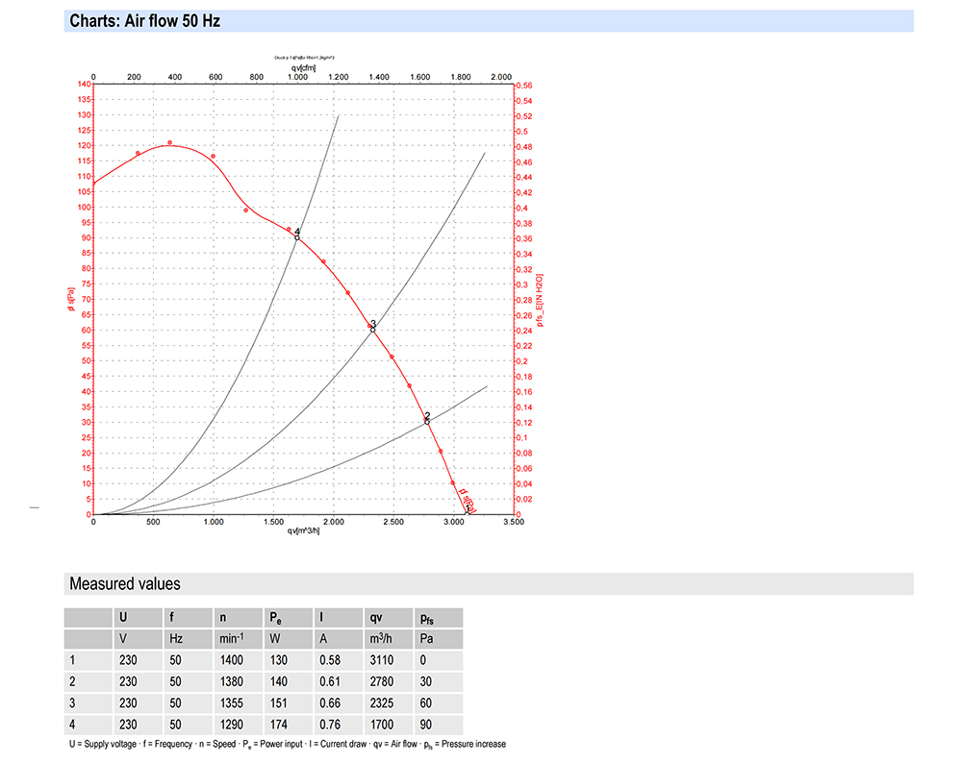Click the 1380 speed value in row 2

(x=231, y=681)
